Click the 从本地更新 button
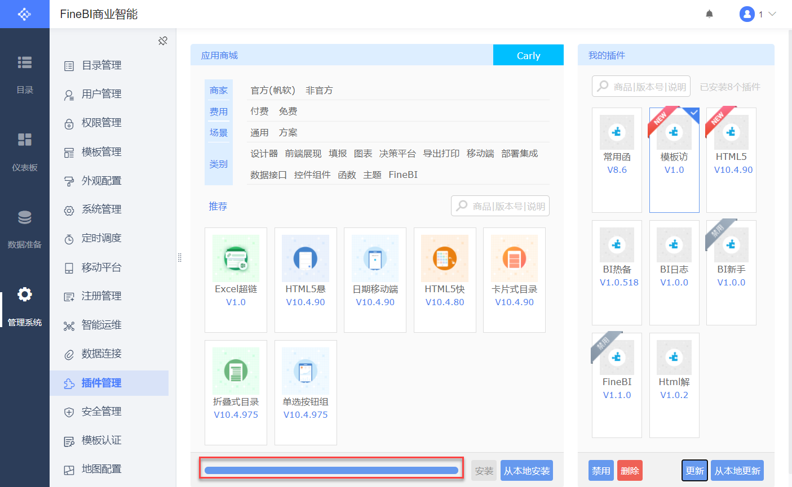 (x=737, y=471)
